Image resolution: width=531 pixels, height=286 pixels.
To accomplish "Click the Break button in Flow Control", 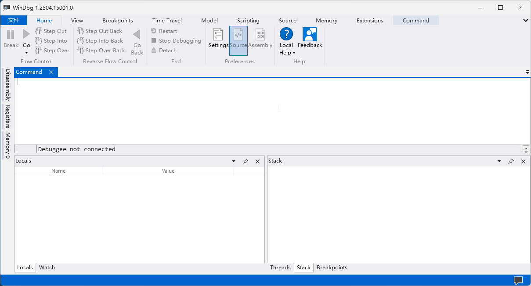I will coord(11,38).
